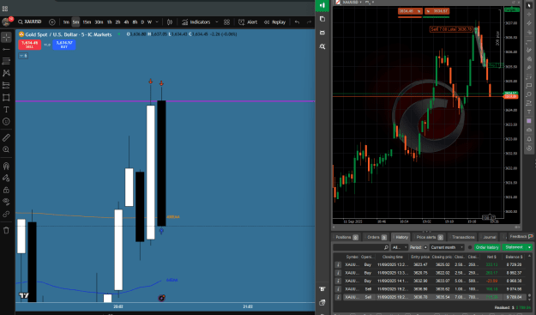536x315 pixels.
Task: Open the Indicators dialog
Action: click(x=196, y=22)
